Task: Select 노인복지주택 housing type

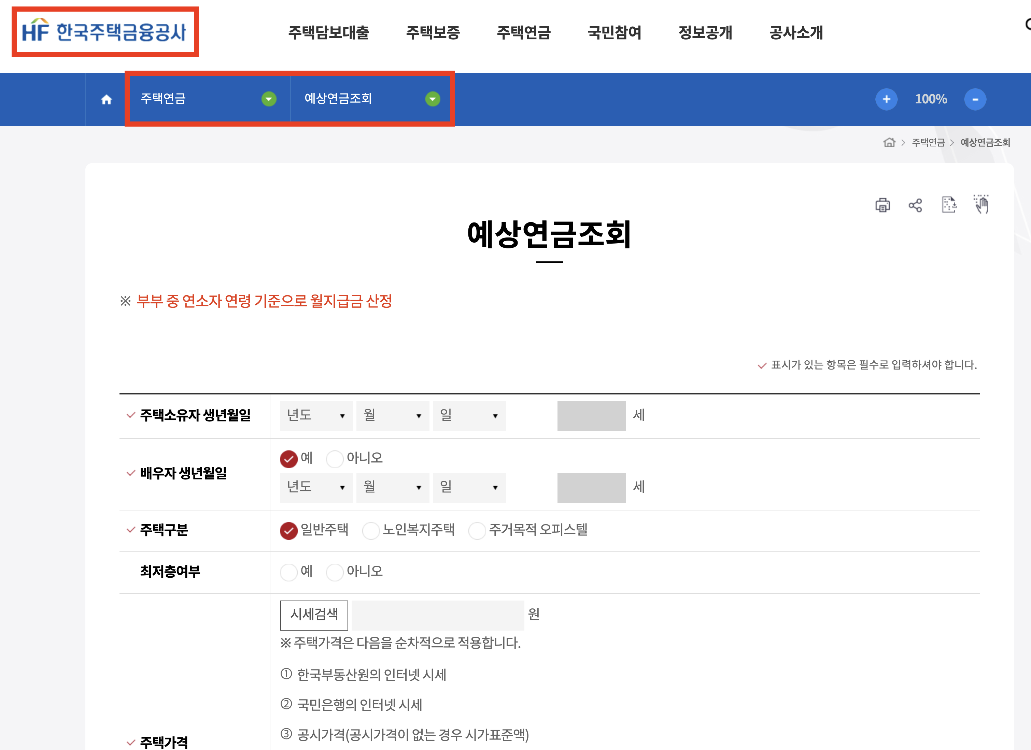Action: [371, 531]
